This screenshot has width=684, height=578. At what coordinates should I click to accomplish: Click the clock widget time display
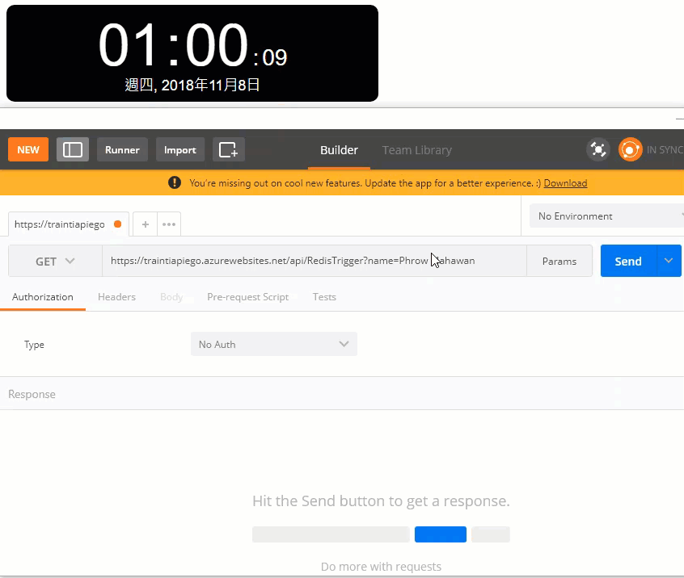coord(192,45)
